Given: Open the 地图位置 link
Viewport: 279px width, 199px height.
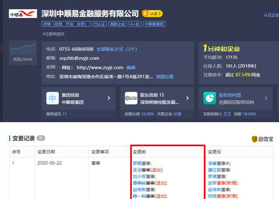Looking at the screenshot, I should click(x=165, y=77).
